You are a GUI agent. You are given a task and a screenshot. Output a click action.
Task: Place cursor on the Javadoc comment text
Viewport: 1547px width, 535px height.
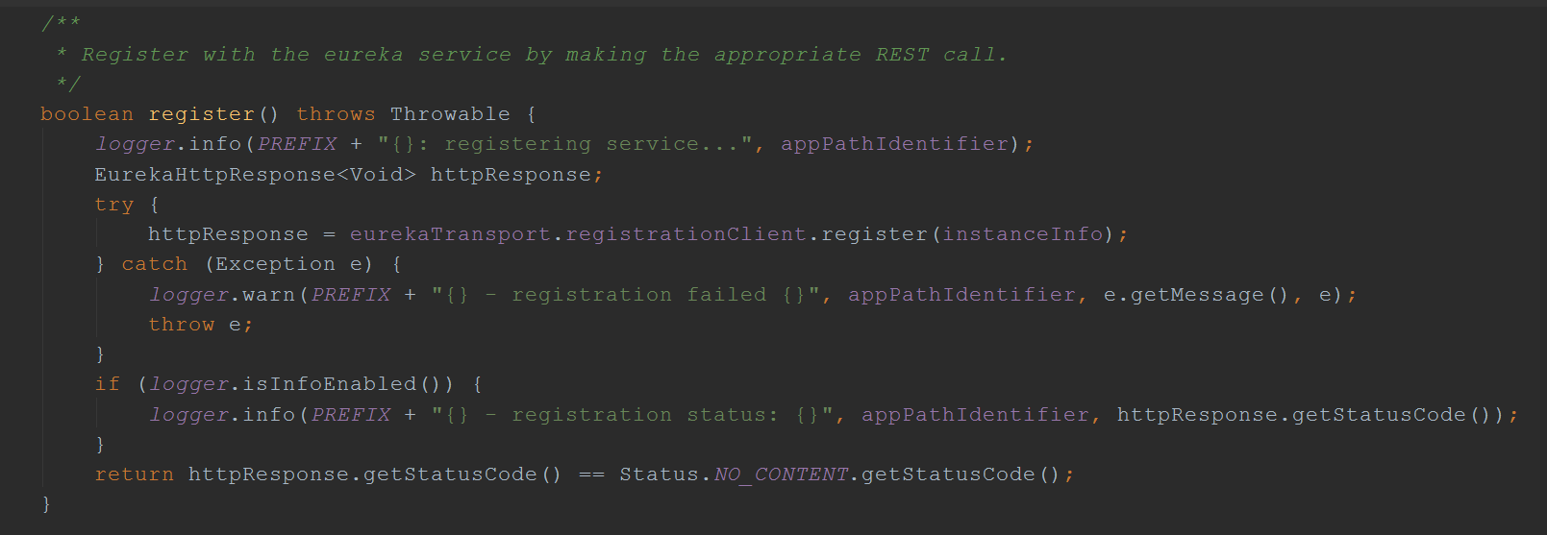[544, 55]
